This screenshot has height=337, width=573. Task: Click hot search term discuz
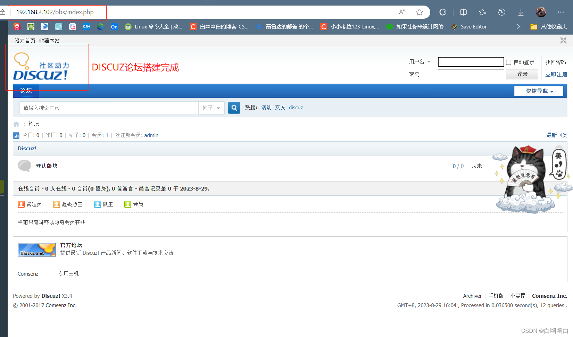click(296, 108)
